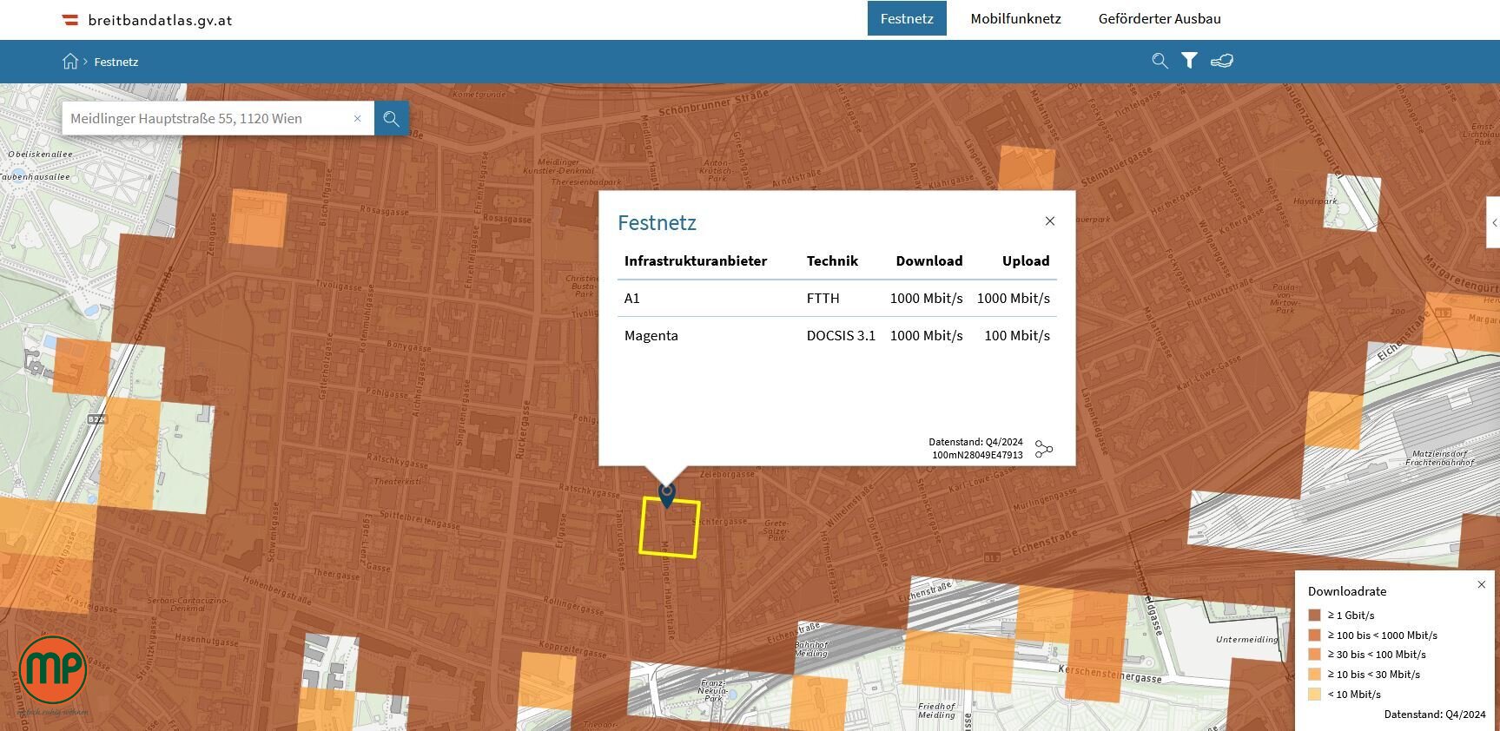The image size is (1500, 731).
Task: Share this cell via share icon
Action: tap(1044, 449)
